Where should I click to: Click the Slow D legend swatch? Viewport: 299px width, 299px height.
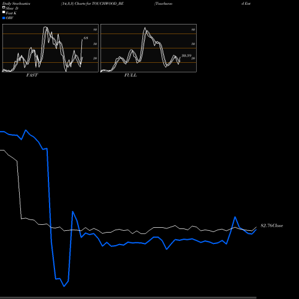pyautogui.click(x=4, y=7)
